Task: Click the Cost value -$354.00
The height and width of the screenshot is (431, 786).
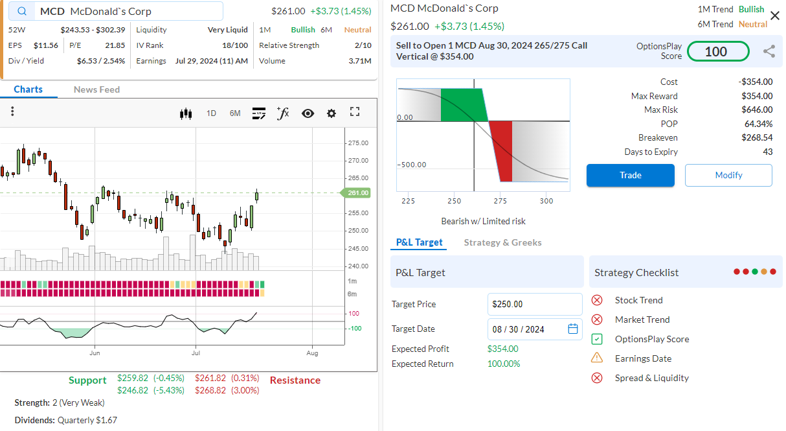Action: (756, 82)
